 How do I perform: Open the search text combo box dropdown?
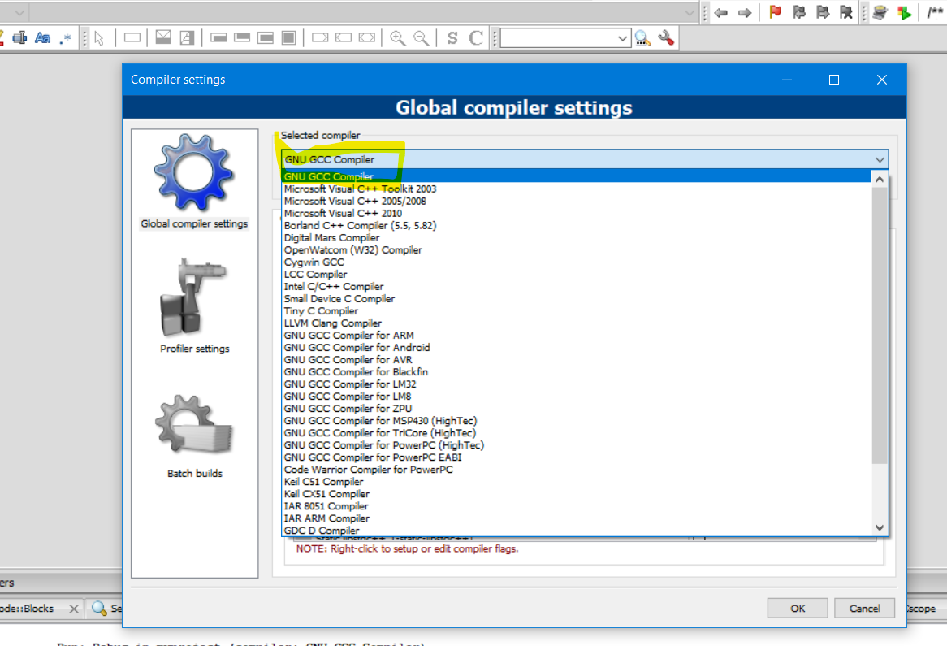click(622, 37)
